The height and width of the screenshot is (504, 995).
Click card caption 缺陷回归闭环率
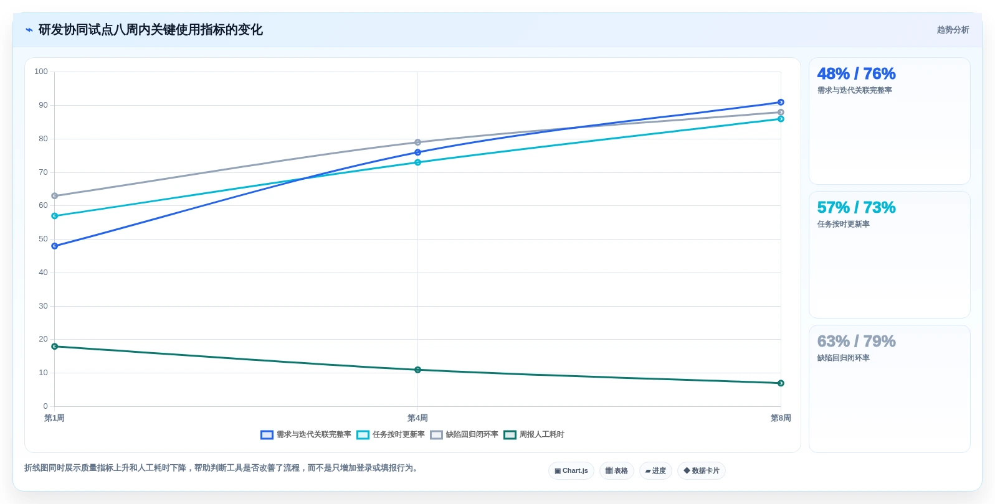(843, 358)
